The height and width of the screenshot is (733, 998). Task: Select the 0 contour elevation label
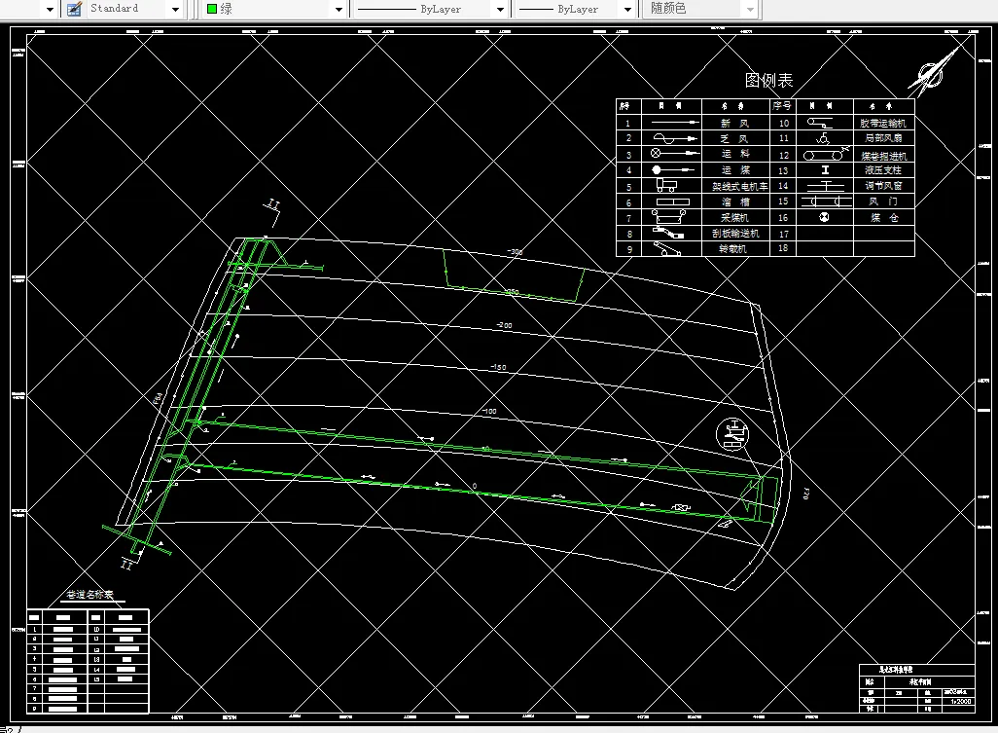click(x=474, y=487)
